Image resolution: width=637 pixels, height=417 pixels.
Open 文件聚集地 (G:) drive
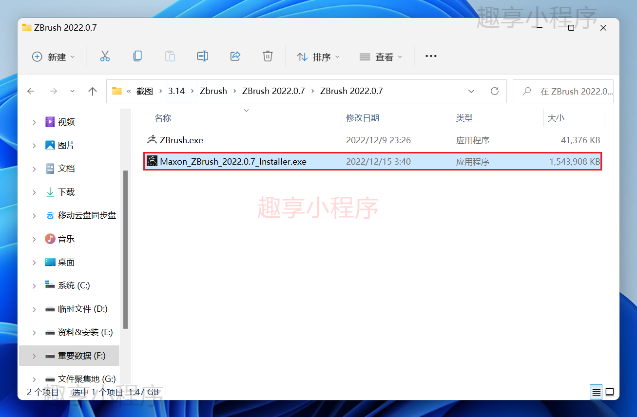point(86,379)
